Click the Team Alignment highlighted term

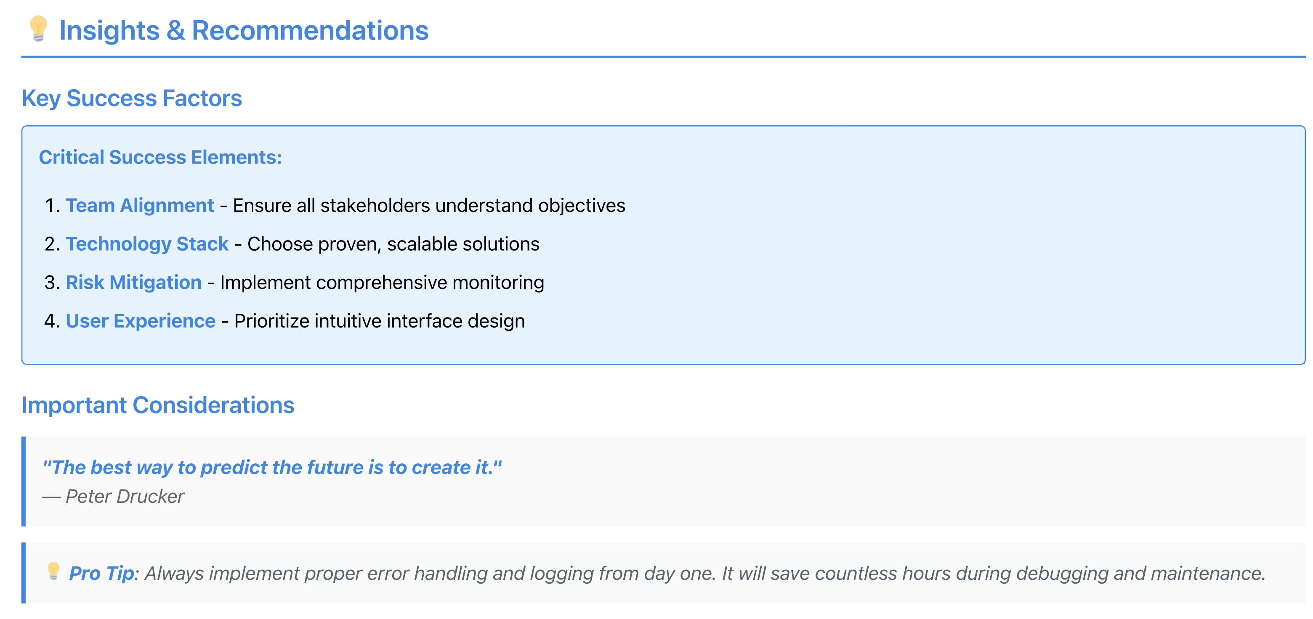point(140,205)
